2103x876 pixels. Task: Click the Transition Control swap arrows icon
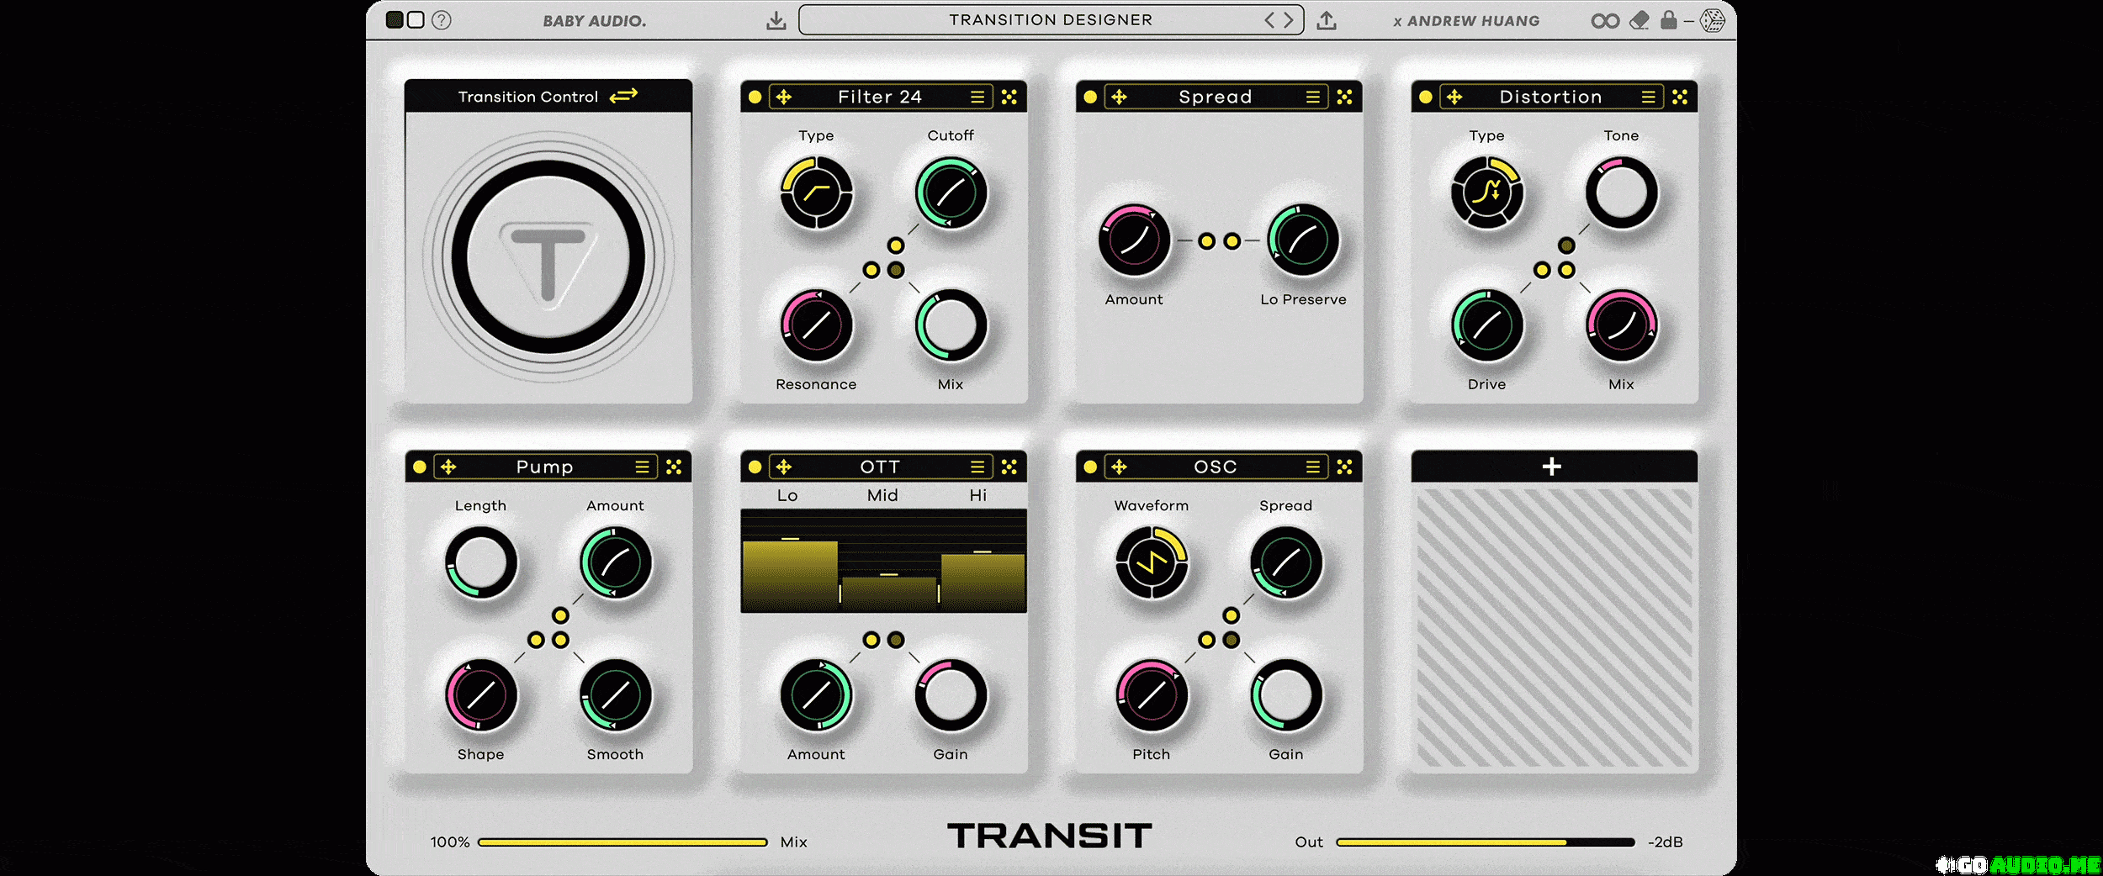(623, 96)
